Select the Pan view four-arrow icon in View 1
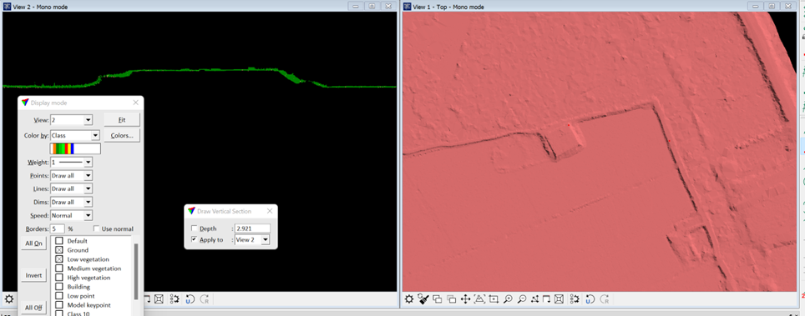The width and height of the screenshot is (805, 316). [466, 299]
